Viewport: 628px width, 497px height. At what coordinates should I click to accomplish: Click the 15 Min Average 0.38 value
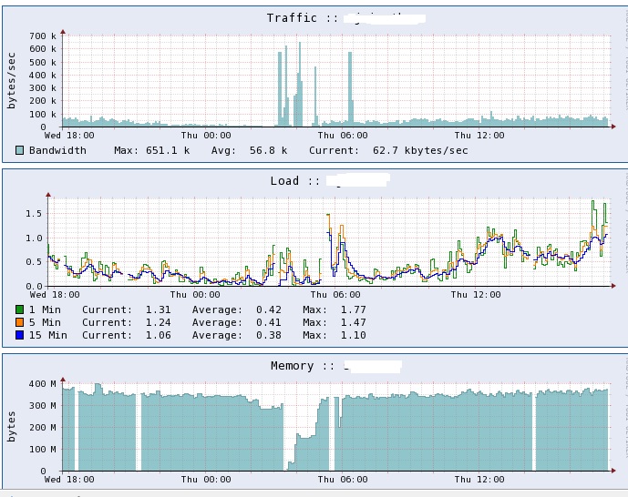point(237,335)
